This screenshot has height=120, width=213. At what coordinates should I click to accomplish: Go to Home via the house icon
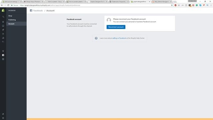pos(3,22)
